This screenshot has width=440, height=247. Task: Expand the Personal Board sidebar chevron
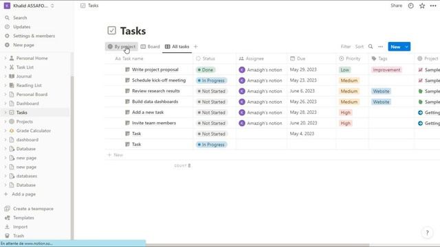tap(5, 95)
